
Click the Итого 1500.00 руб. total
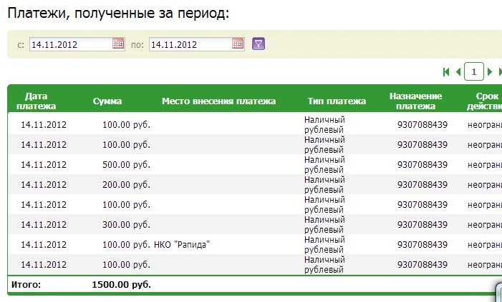tap(121, 284)
